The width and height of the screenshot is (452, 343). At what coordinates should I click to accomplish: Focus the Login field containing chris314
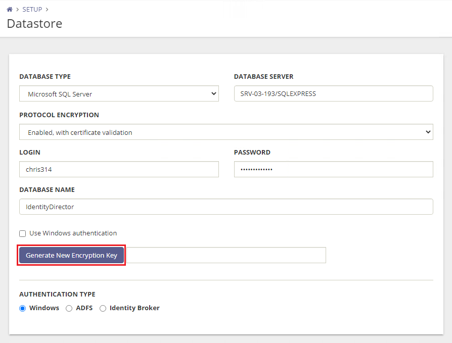click(119, 170)
